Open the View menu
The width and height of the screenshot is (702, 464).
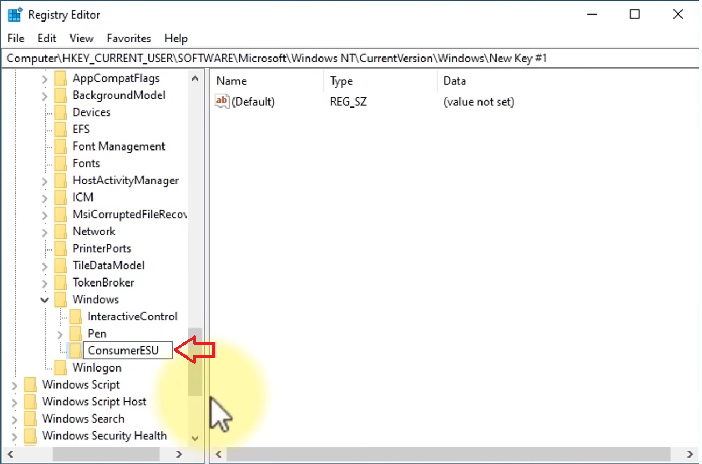coord(81,38)
